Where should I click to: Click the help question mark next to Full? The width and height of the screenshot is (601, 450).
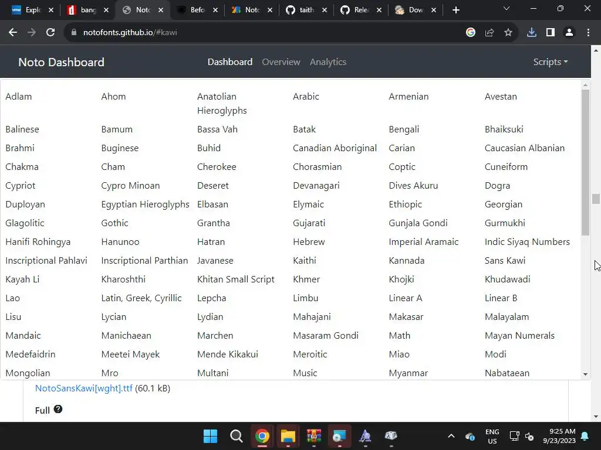click(58, 409)
